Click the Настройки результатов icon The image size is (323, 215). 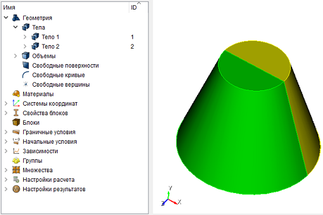[x=16, y=189]
